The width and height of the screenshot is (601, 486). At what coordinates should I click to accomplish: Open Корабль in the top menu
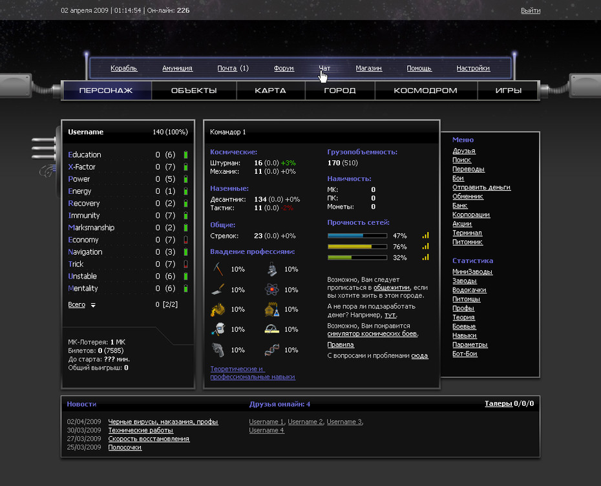124,69
